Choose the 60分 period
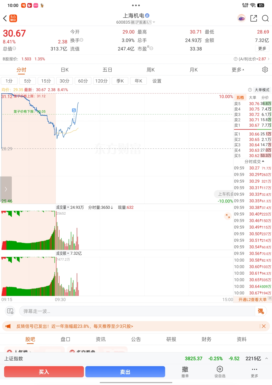This screenshot has width=272, height=385. point(83,81)
